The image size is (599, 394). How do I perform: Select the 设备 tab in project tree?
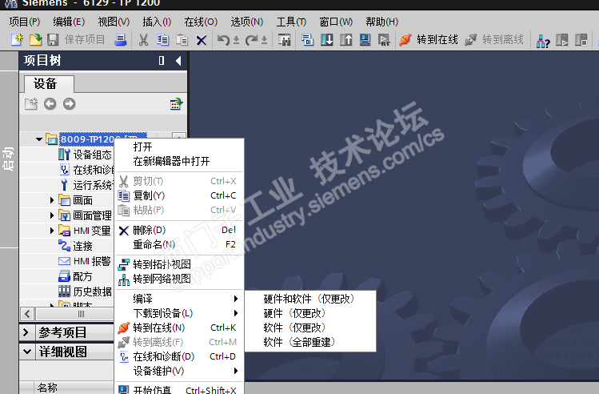pyautogui.click(x=49, y=83)
